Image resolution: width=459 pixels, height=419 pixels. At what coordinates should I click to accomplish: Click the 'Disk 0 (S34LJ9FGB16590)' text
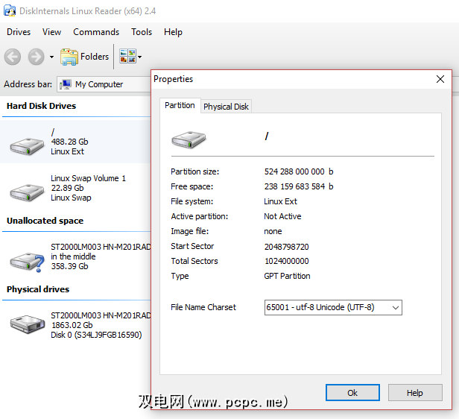(x=96, y=335)
